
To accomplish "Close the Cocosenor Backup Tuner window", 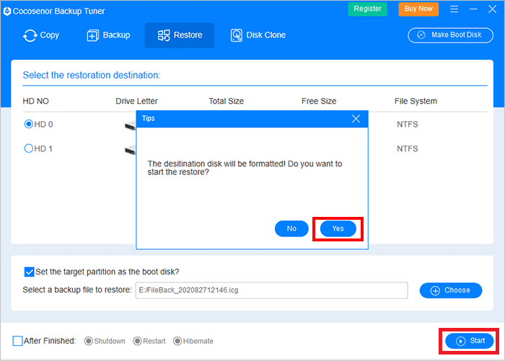I will [492, 9].
